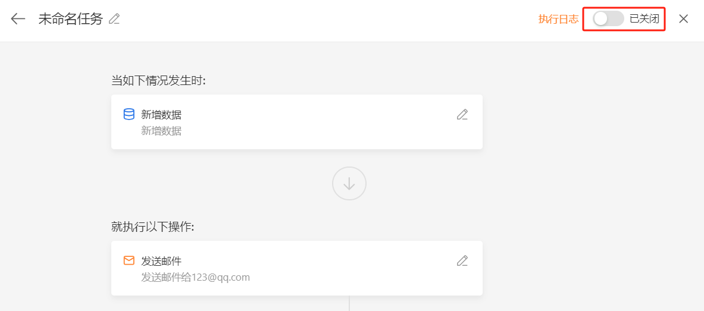Viewport: 704px width, 311px height.
Task: Open the 执行日志 execution log
Action: click(559, 19)
